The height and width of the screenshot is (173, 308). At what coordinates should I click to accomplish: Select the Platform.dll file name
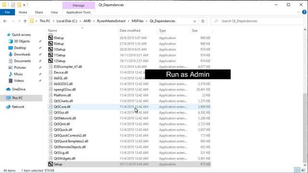[62, 95]
